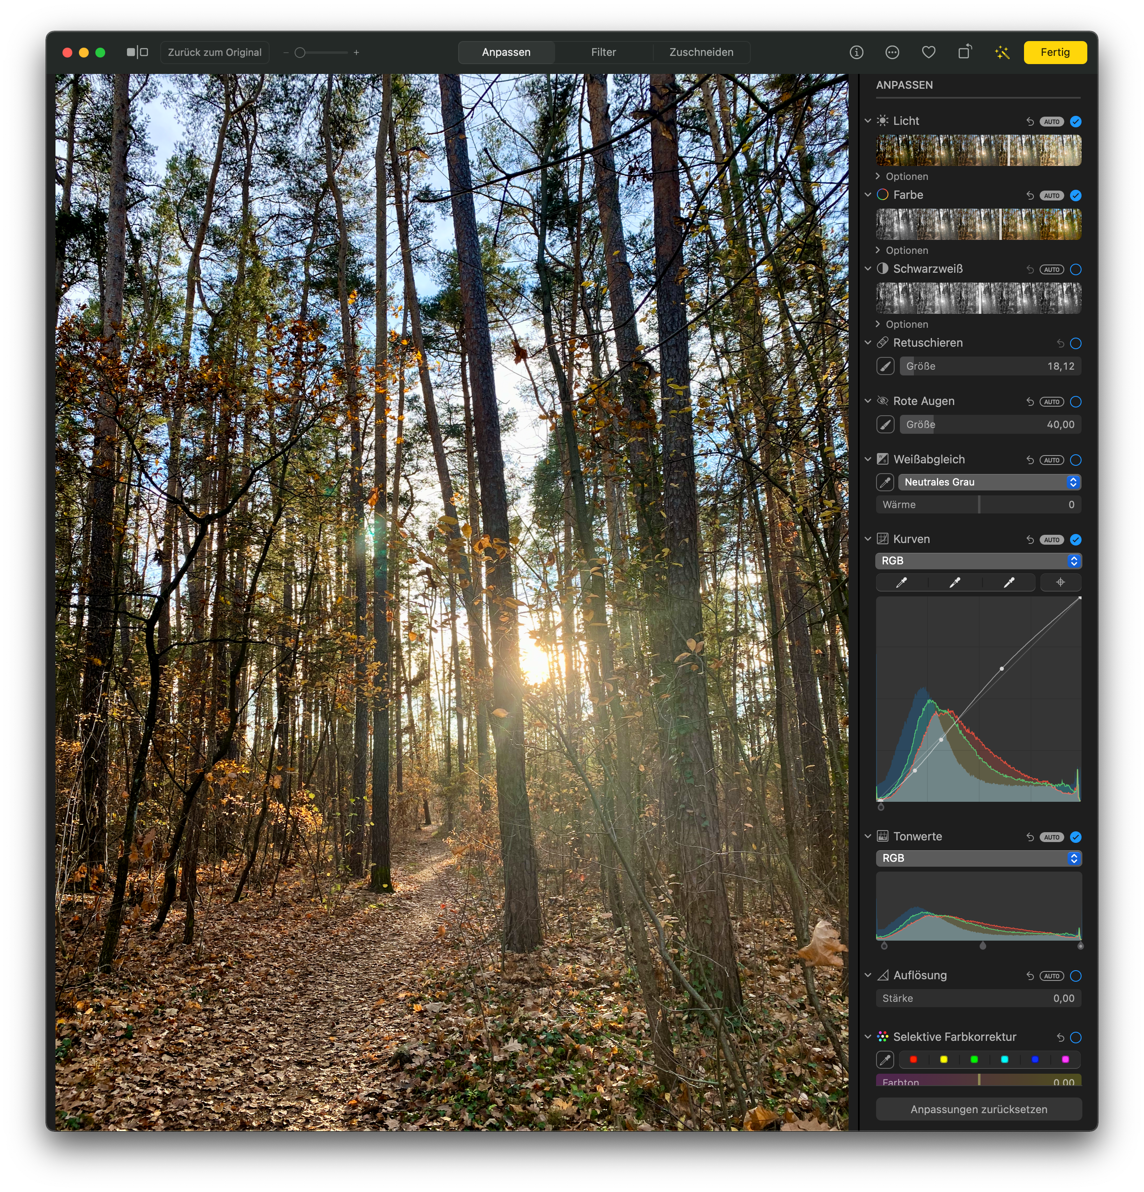1144x1192 pixels.
Task: Switch to the Zuschneiden tab
Action: point(701,52)
